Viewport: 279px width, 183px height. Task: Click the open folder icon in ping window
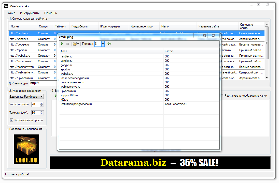click(x=75, y=44)
